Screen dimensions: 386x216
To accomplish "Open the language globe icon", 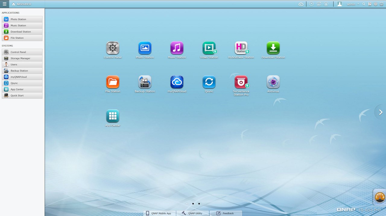I will [x=375, y=4].
